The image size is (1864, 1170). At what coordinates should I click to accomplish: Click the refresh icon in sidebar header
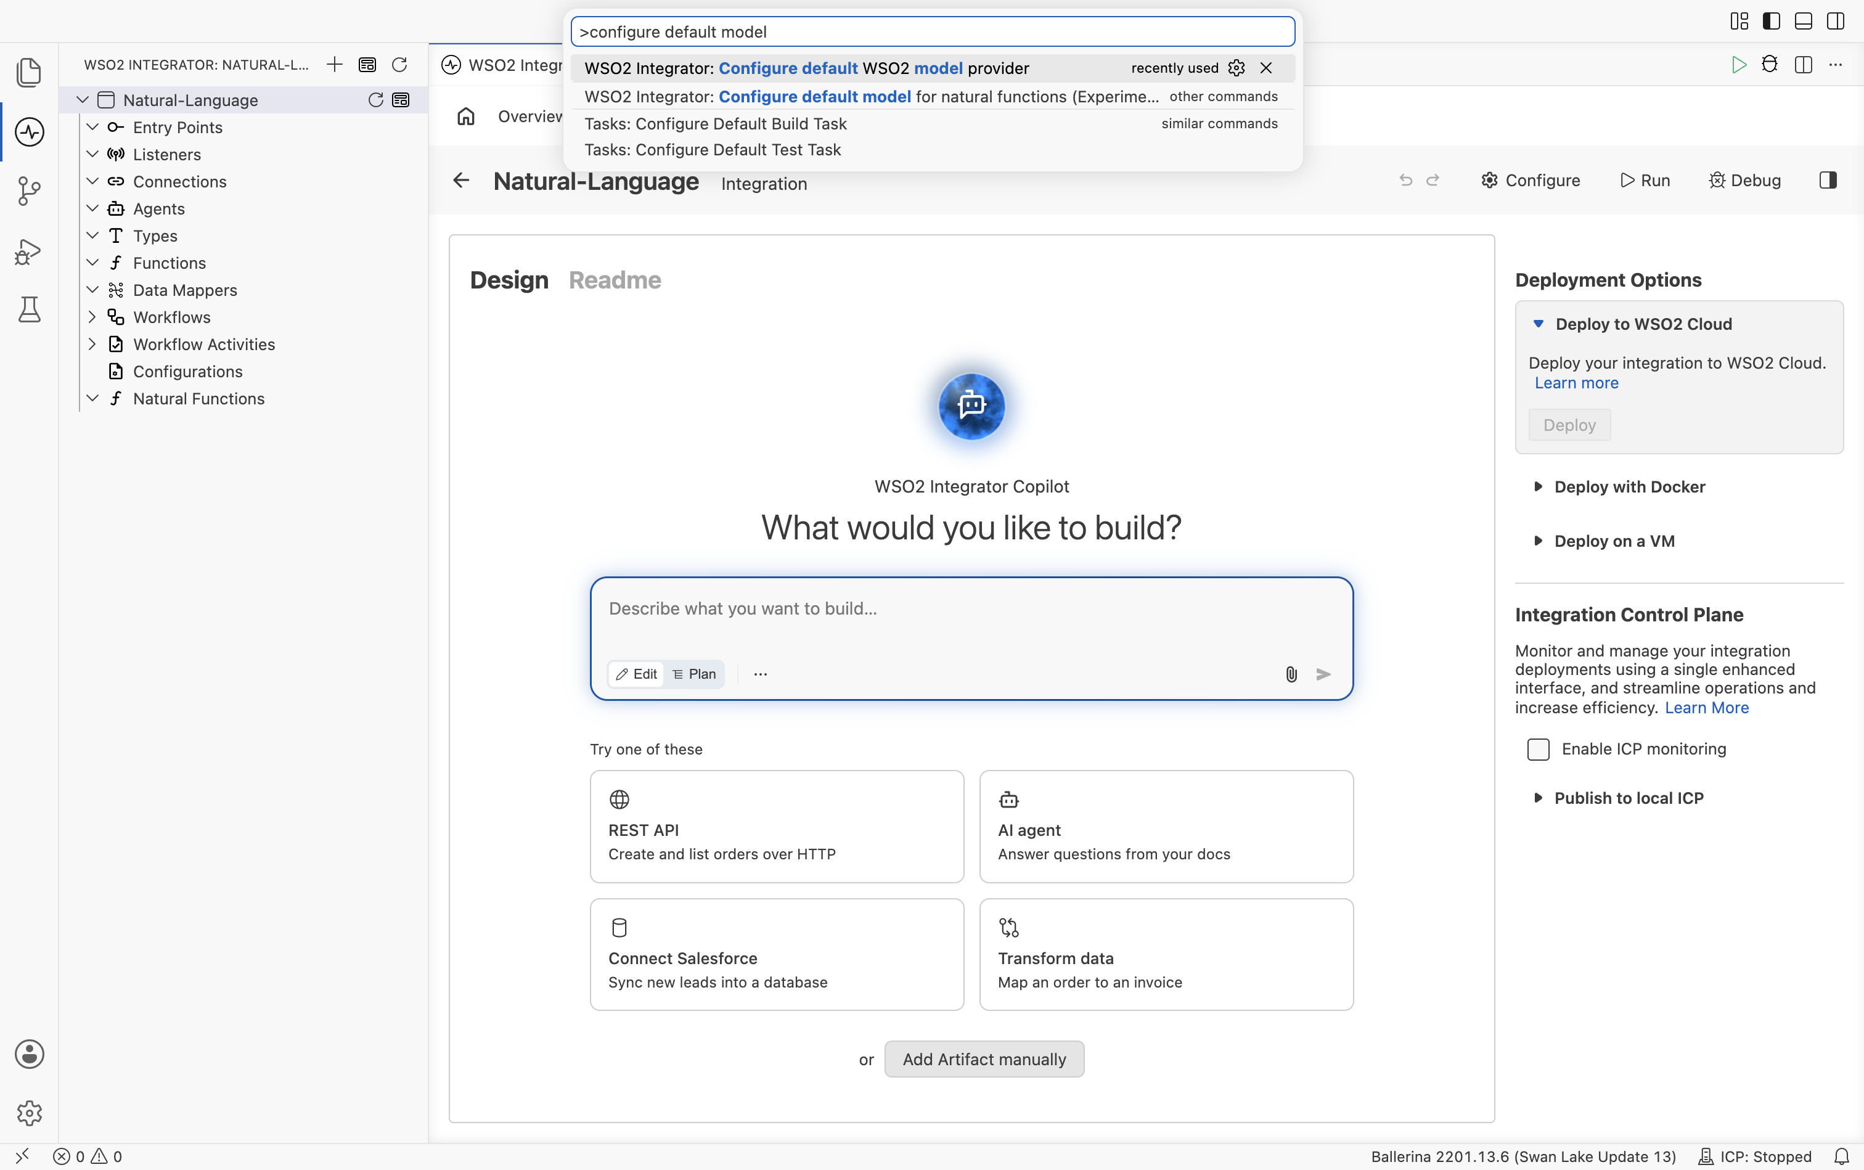click(x=399, y=64)
